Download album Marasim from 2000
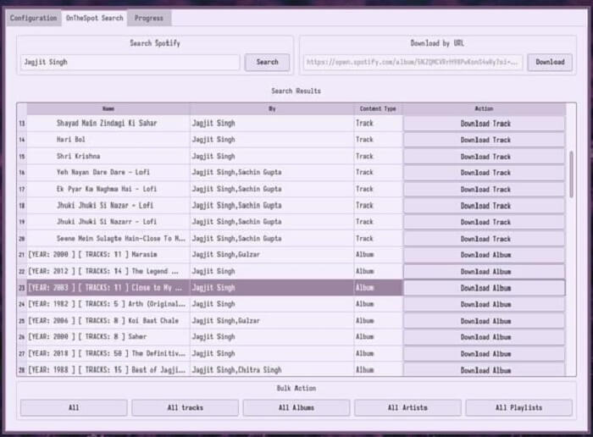Screen dimensions: 593x437 tap(485, 255)
